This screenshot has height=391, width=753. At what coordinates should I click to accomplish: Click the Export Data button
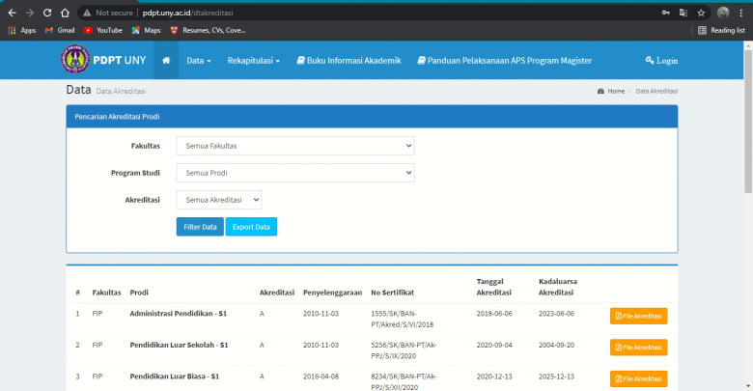(251, 227)
